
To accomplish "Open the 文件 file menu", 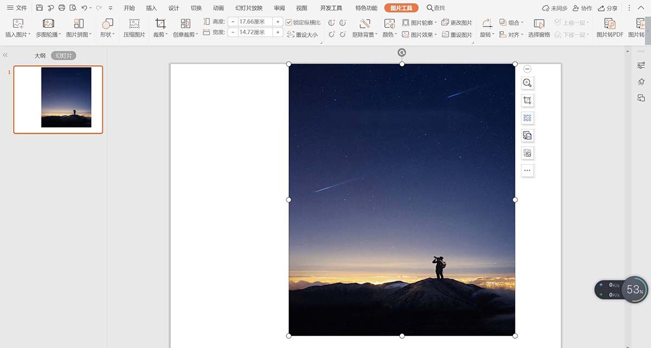I will 16,8.
